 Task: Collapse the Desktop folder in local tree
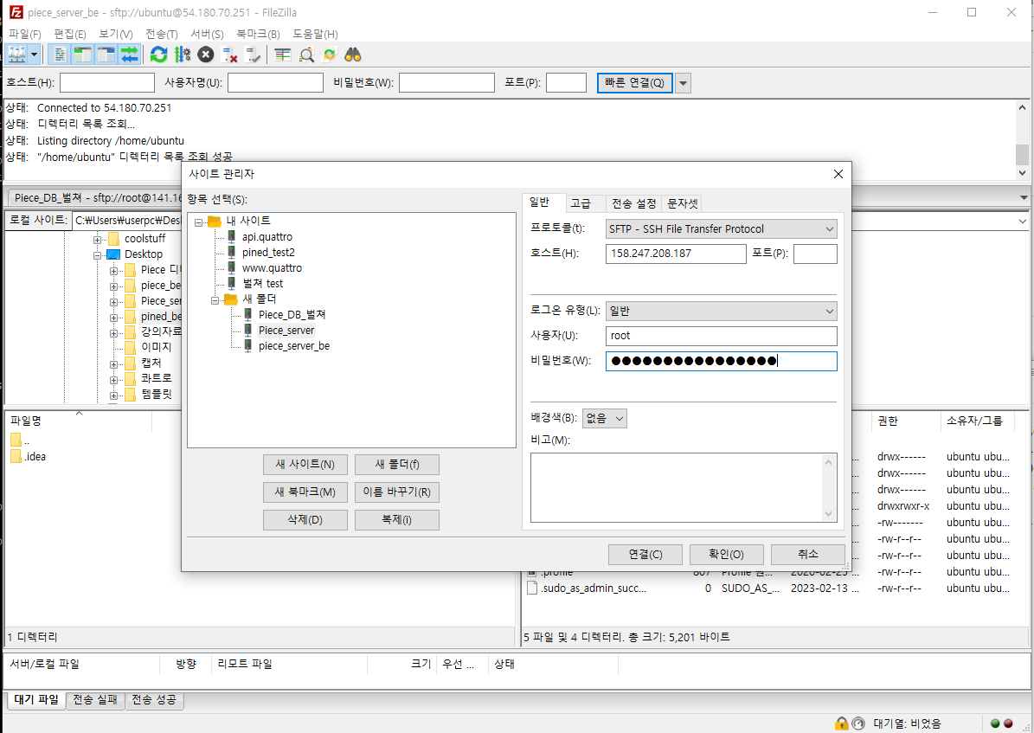tap(98, 255)
